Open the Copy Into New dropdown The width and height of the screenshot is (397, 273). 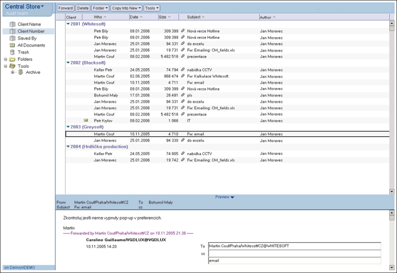[127, 8]
